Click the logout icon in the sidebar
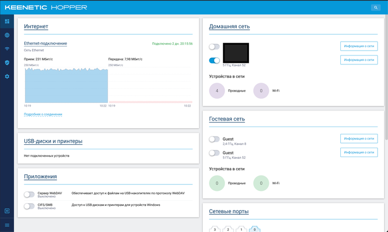Screen dimensions: 388x232 tap(7, 211)
